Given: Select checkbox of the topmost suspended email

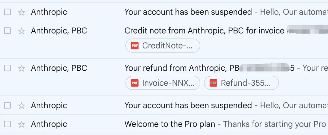Looking at the screenshot, I should coord(8,12).
